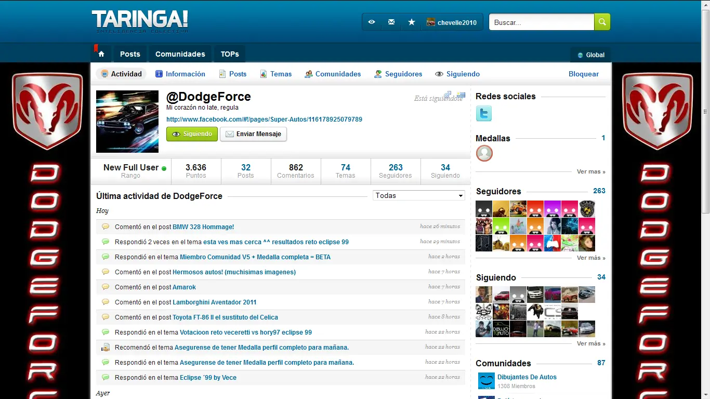Click the green search magnifier button
The image size is (710, 399).
(602, 22)
